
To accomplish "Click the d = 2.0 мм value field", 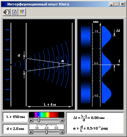I will (x=15, y=129).
